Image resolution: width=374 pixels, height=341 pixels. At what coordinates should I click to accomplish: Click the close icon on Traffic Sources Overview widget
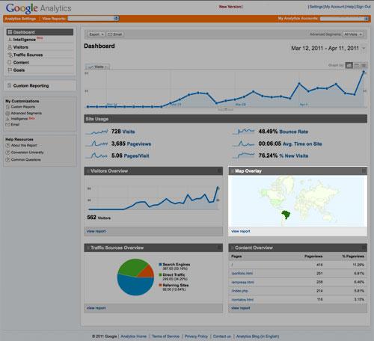[219, 248]
